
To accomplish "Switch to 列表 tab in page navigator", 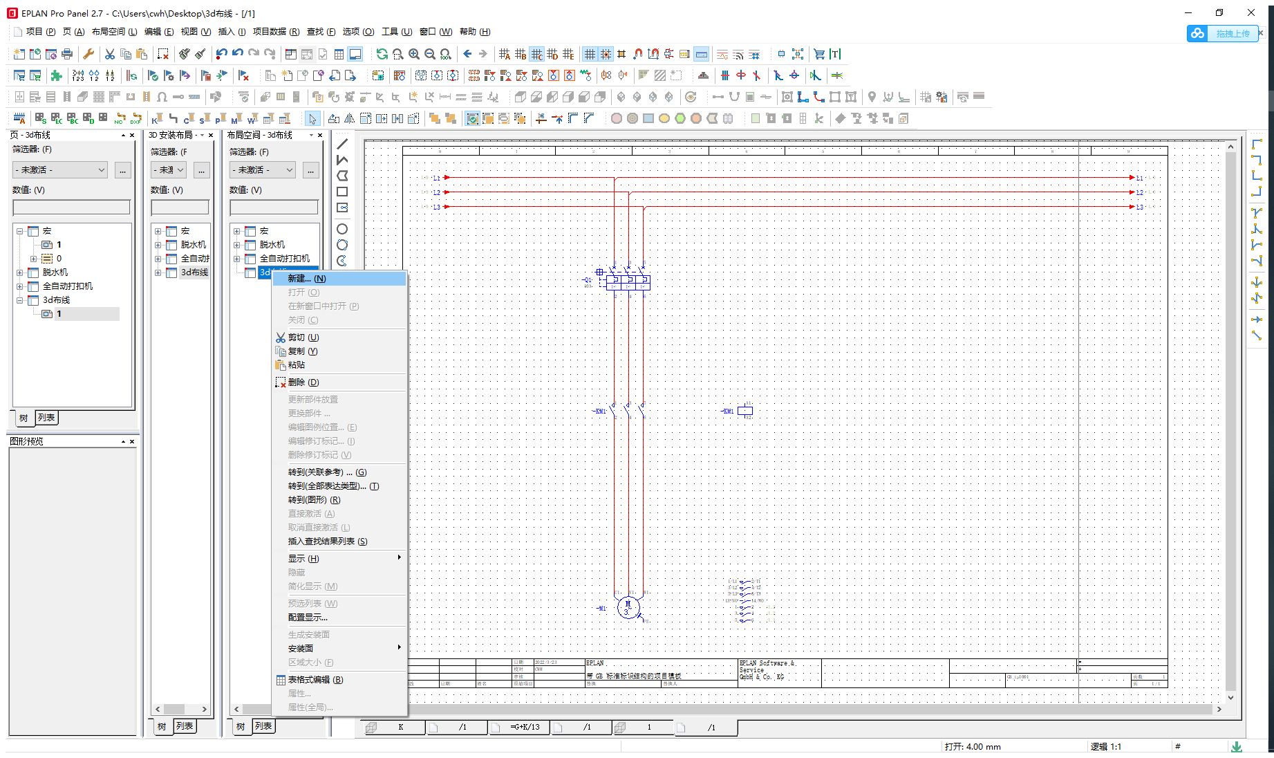I will [46, 418].
